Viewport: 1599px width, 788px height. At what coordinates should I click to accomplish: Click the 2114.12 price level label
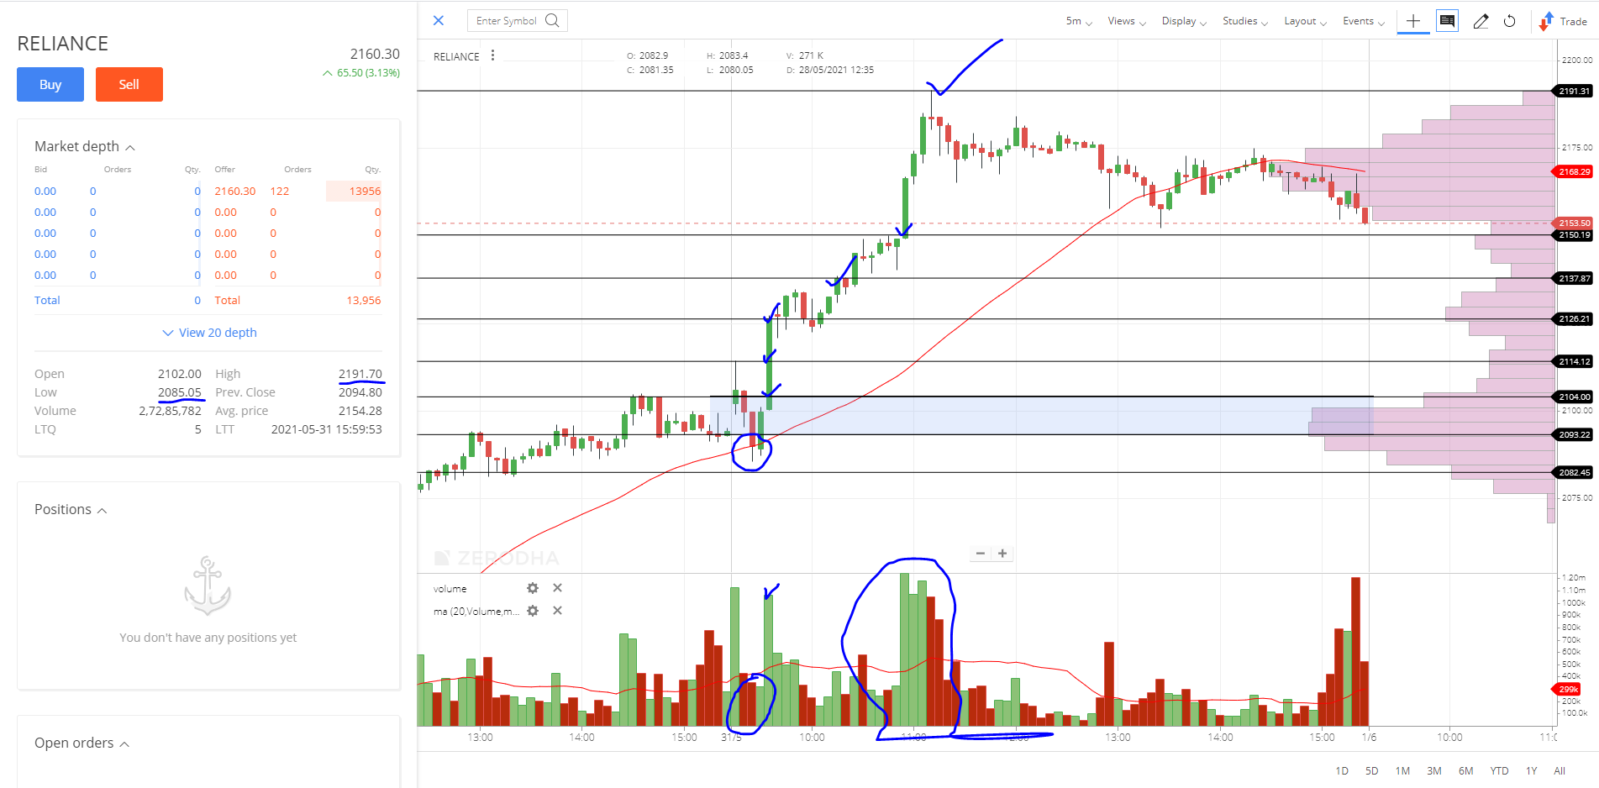point(1572,361)
